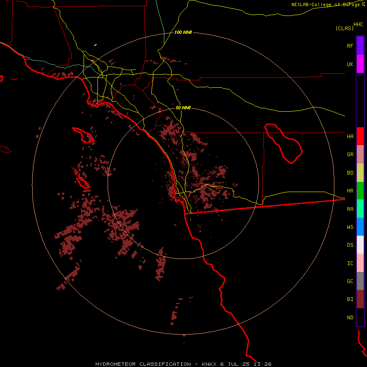The width and height of the screenshot is (367, 367).
Task: Click the HA red legend swatch
Action: pos(360,136)
